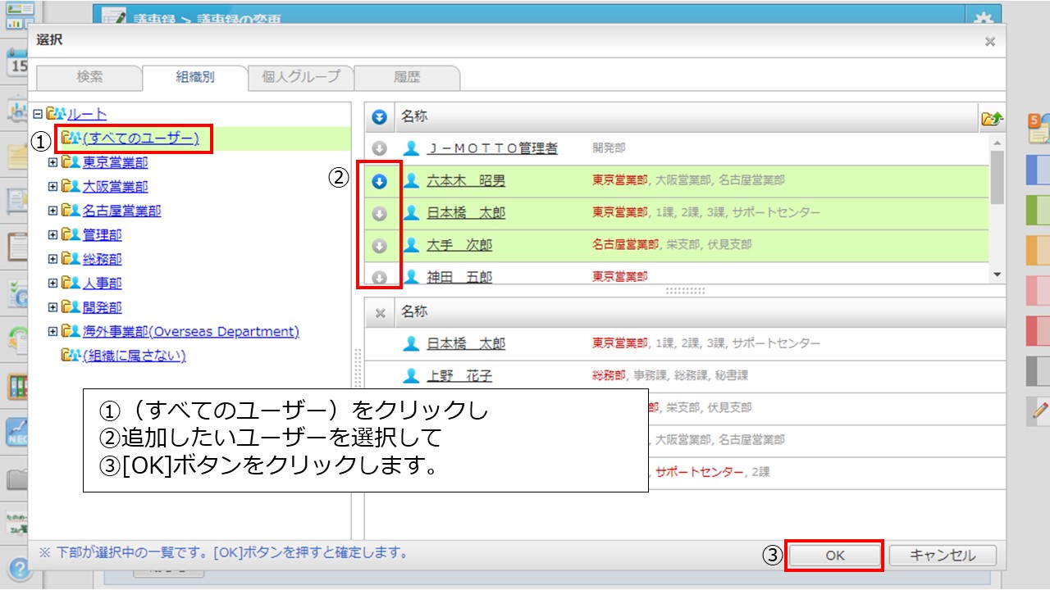Image resolution: width=1050 pixels, height=590 pixels.
Task: Select (すべてのユーザー) in the tree
Action: [140, 138]
